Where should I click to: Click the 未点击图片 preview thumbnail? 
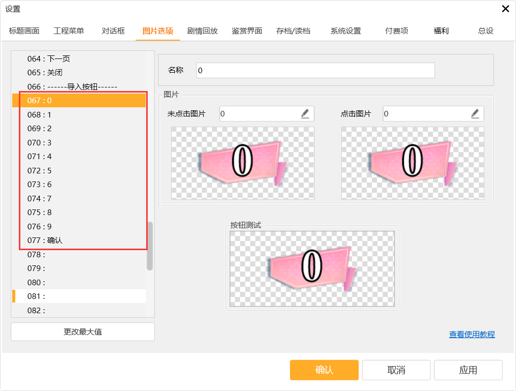pyautogui.click(x=242, y=163)
